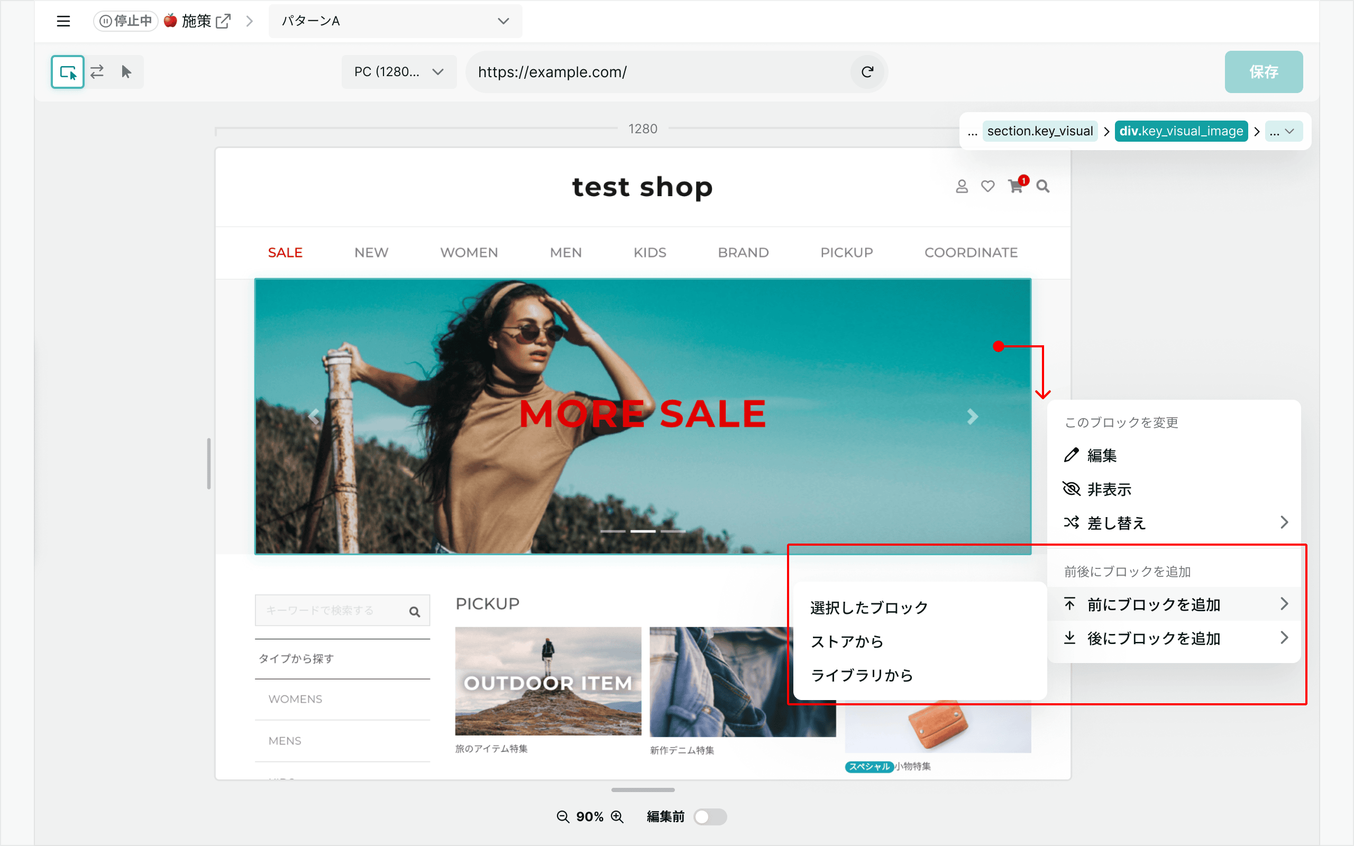Select the cursor pointer tool
The width and height of the screenshot is (1354, 846).
click(126, 71)
